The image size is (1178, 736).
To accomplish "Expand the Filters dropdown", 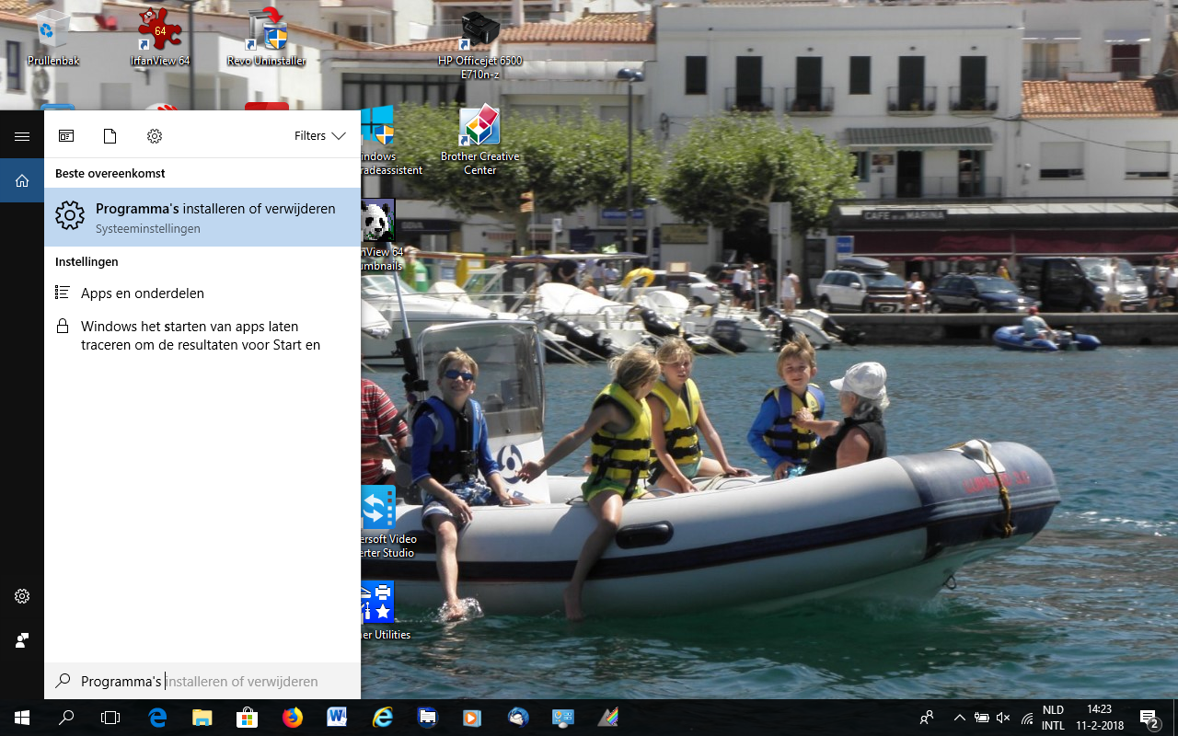I will [319, 136].
